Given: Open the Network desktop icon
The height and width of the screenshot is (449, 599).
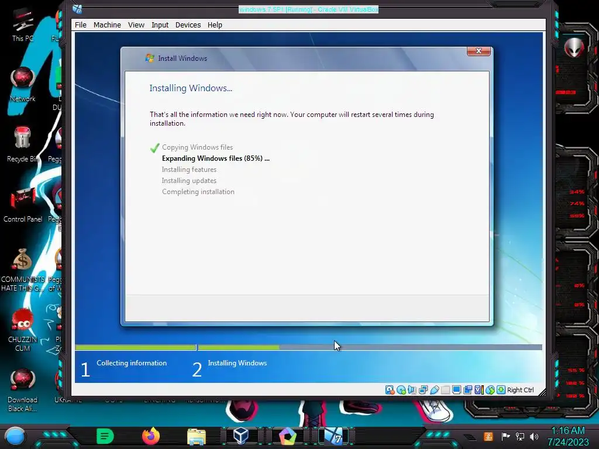Looking at the screenshot, I should (x=23, y=84).
